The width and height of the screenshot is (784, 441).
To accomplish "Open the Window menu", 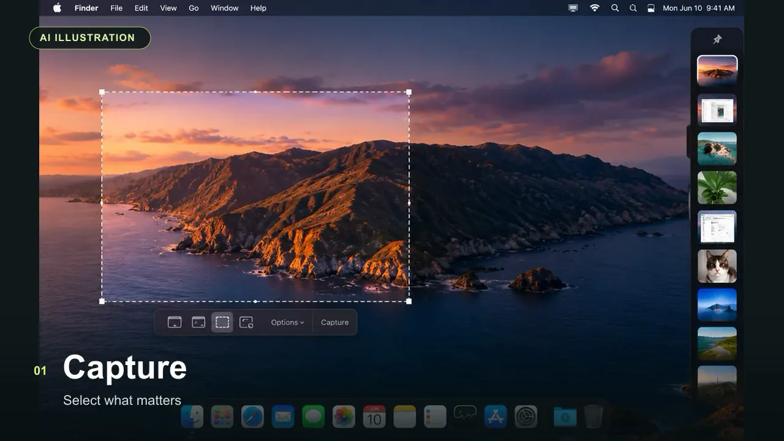I will (x=225, y=8).
